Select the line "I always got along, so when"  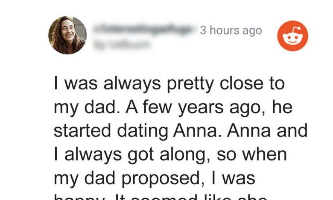[x=171, y=154]
